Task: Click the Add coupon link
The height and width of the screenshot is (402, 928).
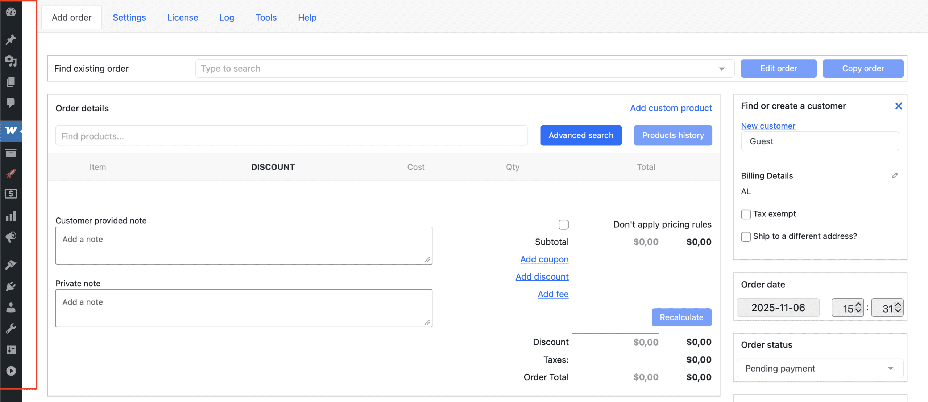Action: coord(544,259)
